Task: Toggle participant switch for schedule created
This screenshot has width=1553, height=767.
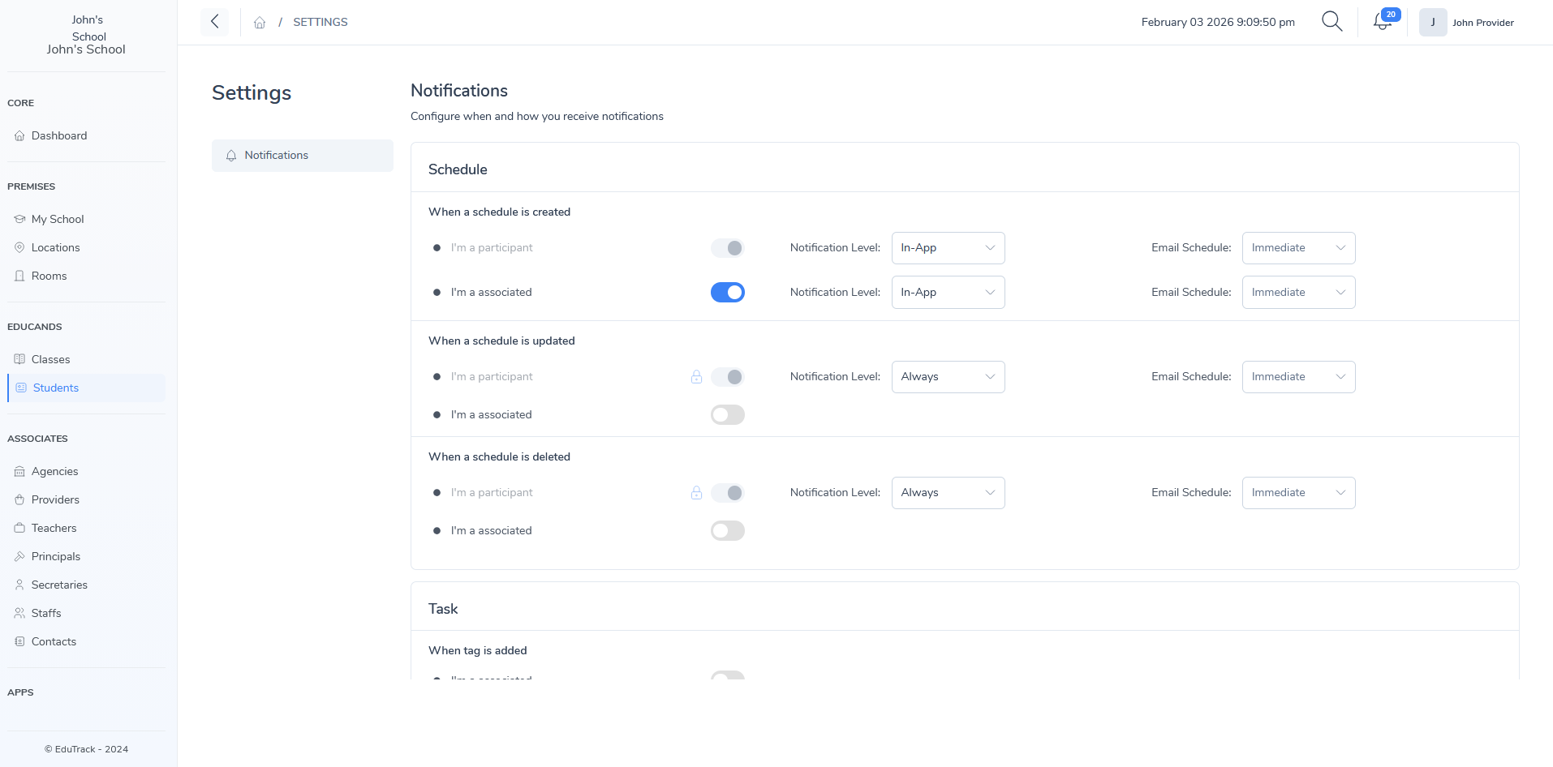Action: (x=727, y=248)
